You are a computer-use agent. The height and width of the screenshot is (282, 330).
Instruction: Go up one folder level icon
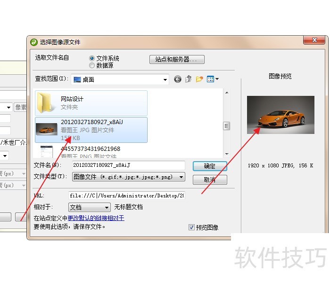(x=189, y=79)
